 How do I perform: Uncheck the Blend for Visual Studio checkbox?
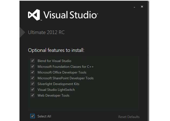click(x=33, y=61)
